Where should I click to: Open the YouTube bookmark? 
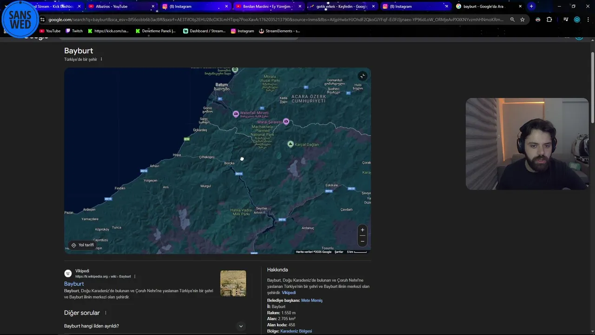(x=50, y=31)
